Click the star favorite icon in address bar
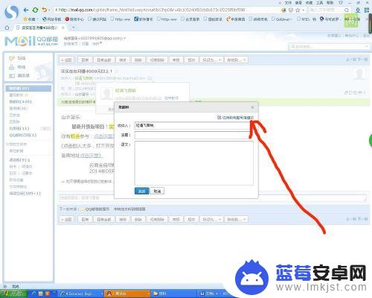 pyautogui.click(x=298, y=10)
